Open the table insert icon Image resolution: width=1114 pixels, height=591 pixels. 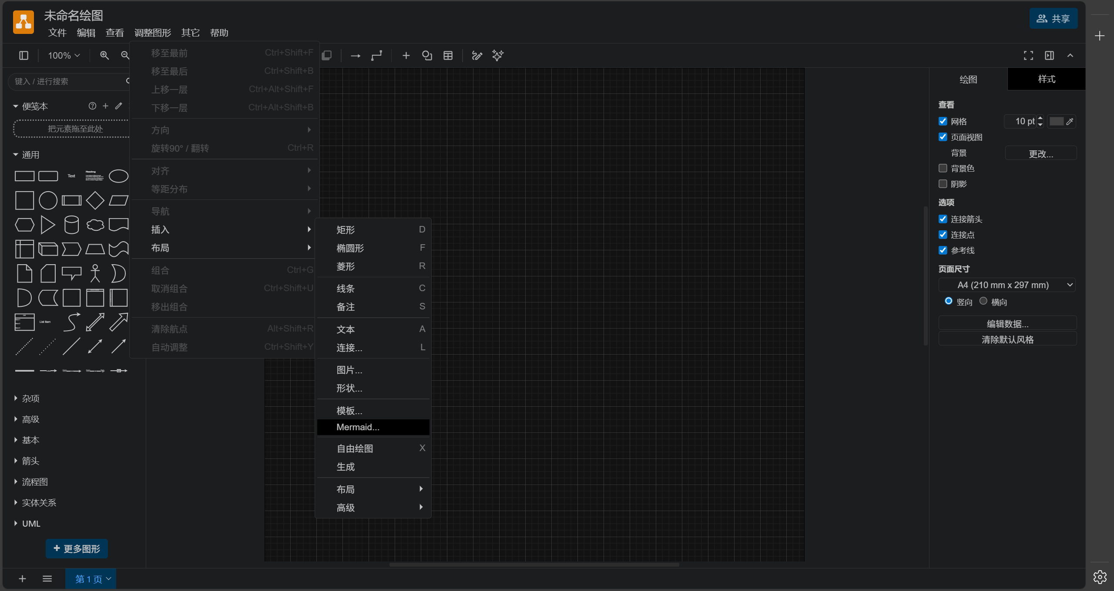tap(448, 55)
